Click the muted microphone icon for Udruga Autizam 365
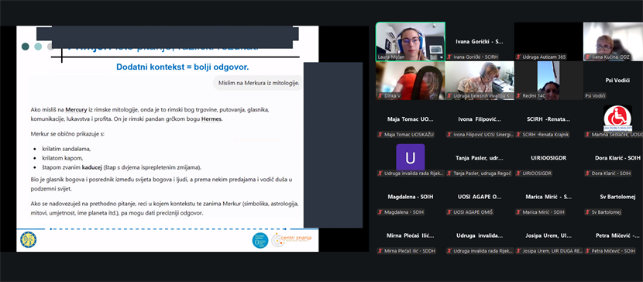Screen dimensions: 643x282 519,57
